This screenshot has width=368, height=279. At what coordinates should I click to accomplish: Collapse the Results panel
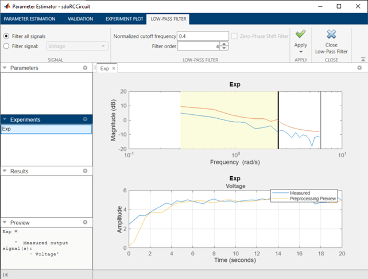pos(5,171)
